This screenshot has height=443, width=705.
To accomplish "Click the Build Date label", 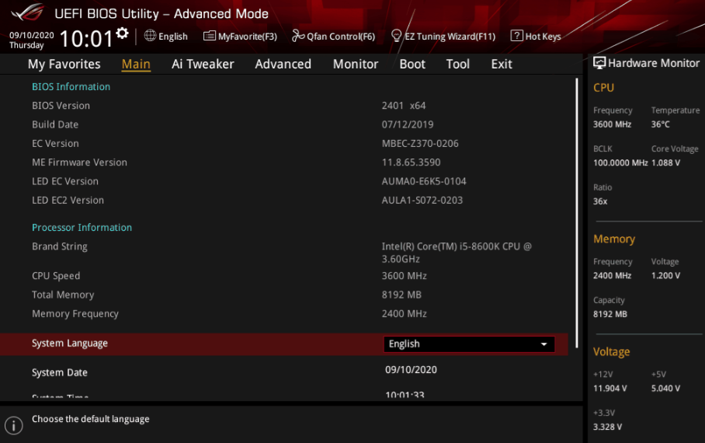I will point(55,124).
